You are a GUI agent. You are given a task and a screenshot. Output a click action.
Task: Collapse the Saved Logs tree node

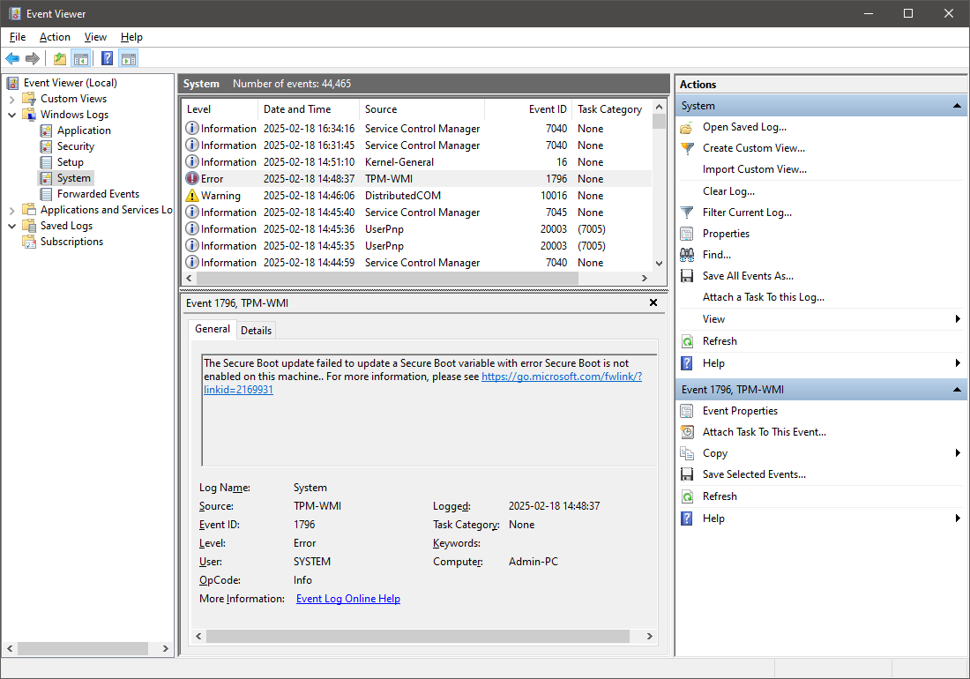point(11,227)
